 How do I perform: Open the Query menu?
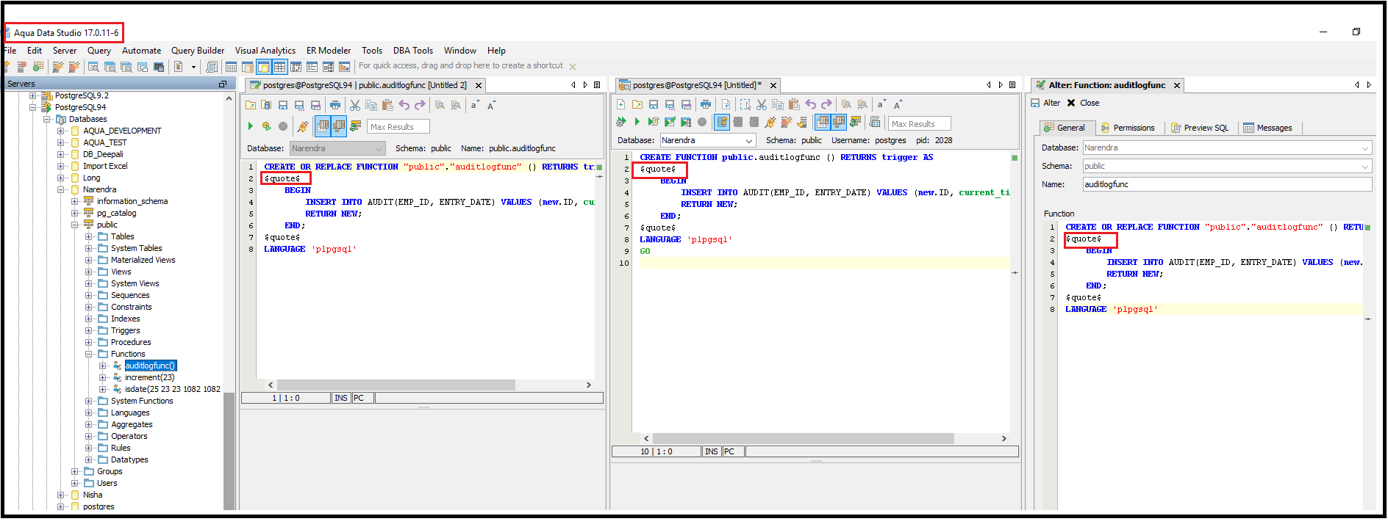[99, 51]
